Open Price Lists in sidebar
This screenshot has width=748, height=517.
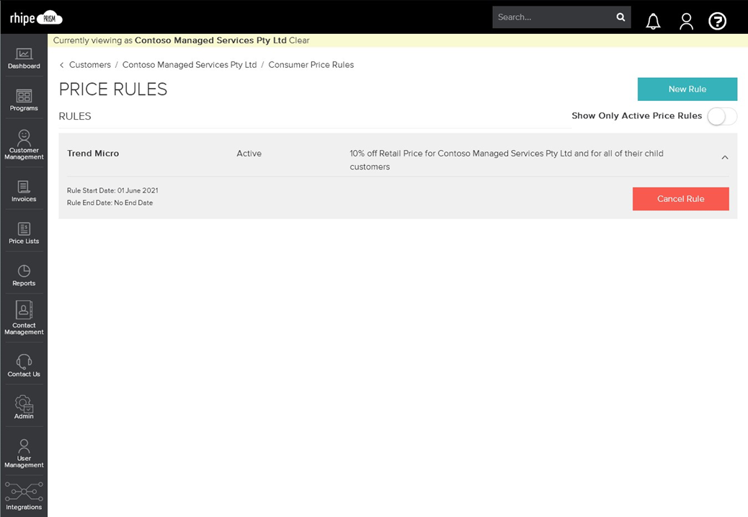tap(24, 233)
